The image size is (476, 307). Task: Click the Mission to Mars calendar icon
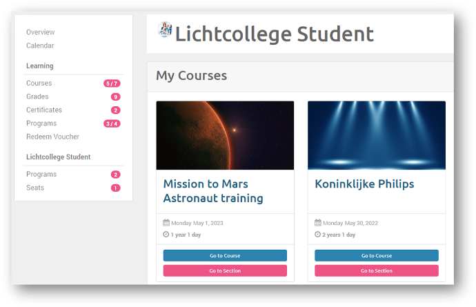[166, 223]
